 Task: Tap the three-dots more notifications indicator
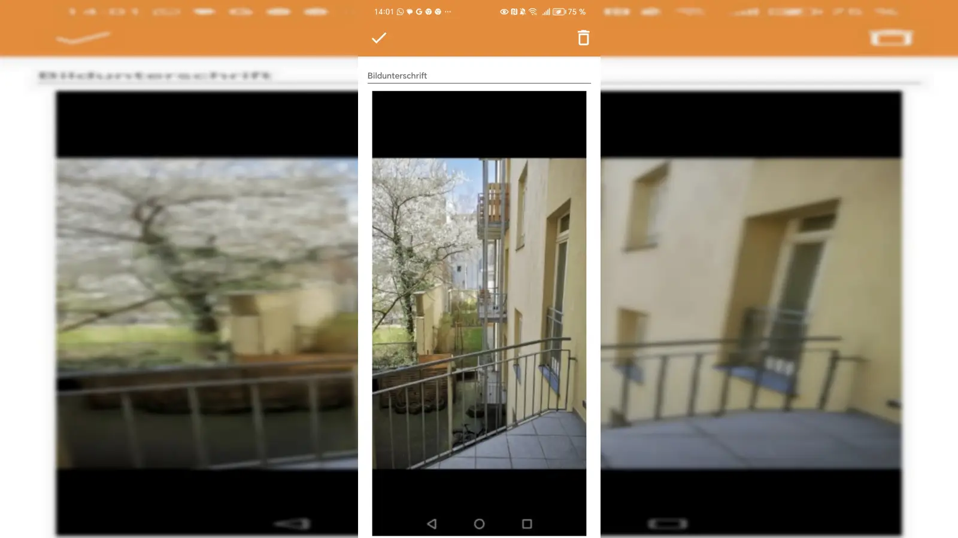(x=448, y=12)
